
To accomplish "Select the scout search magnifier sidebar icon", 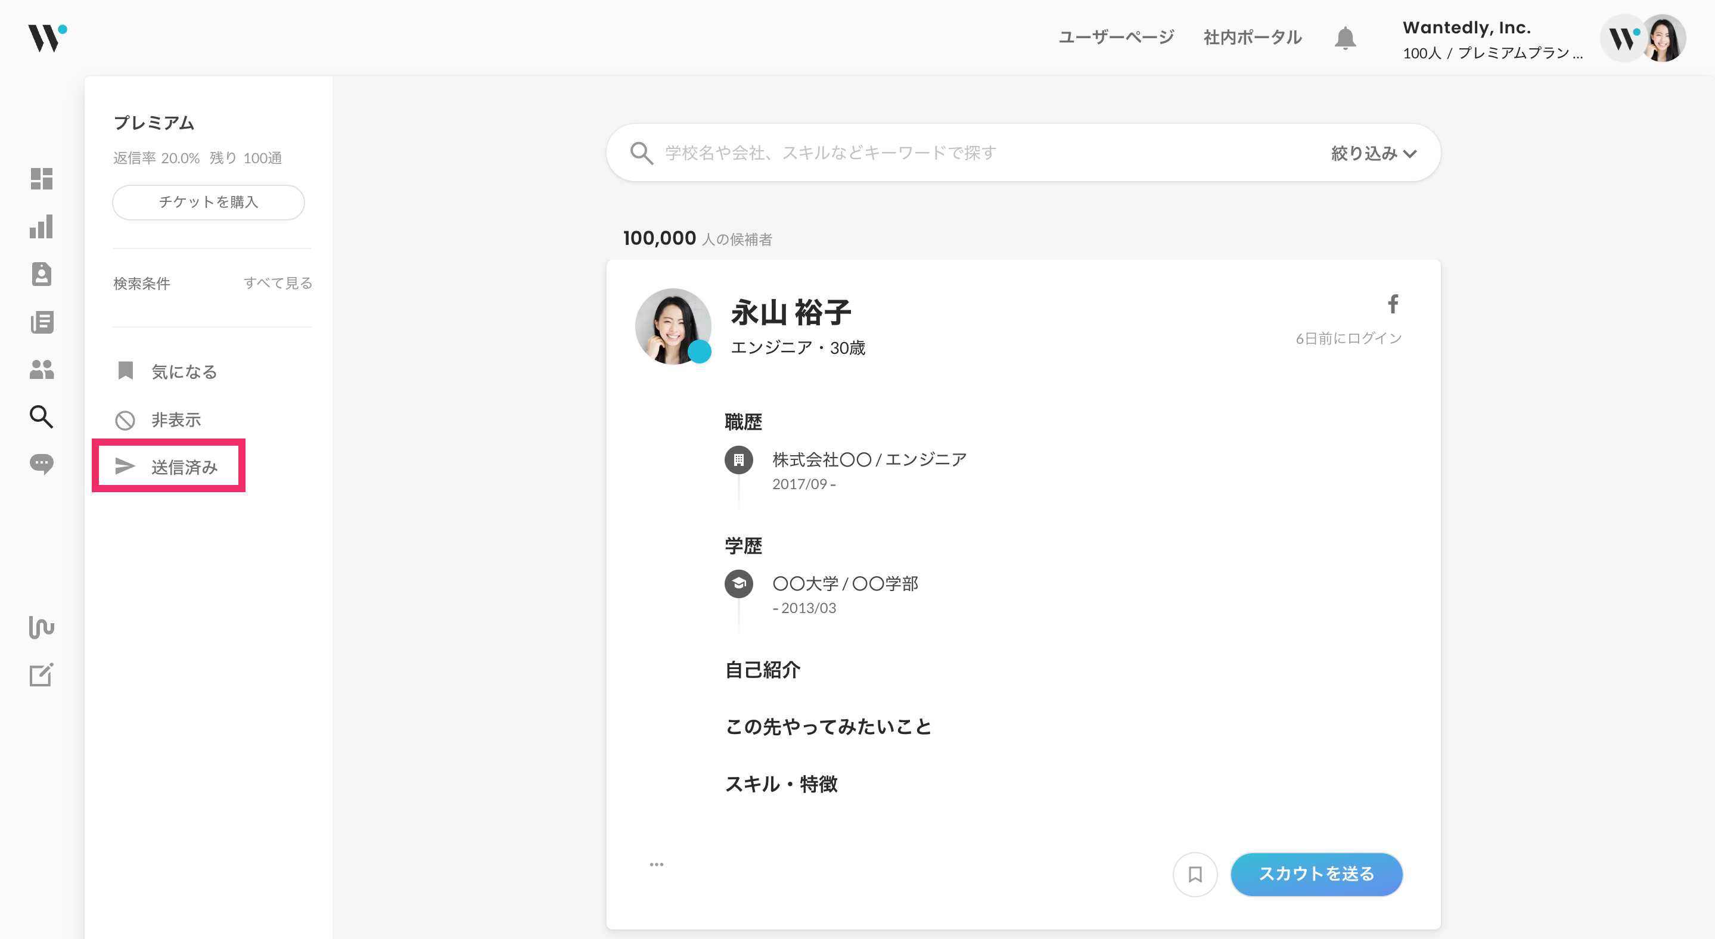I will (x=41, y=416).
